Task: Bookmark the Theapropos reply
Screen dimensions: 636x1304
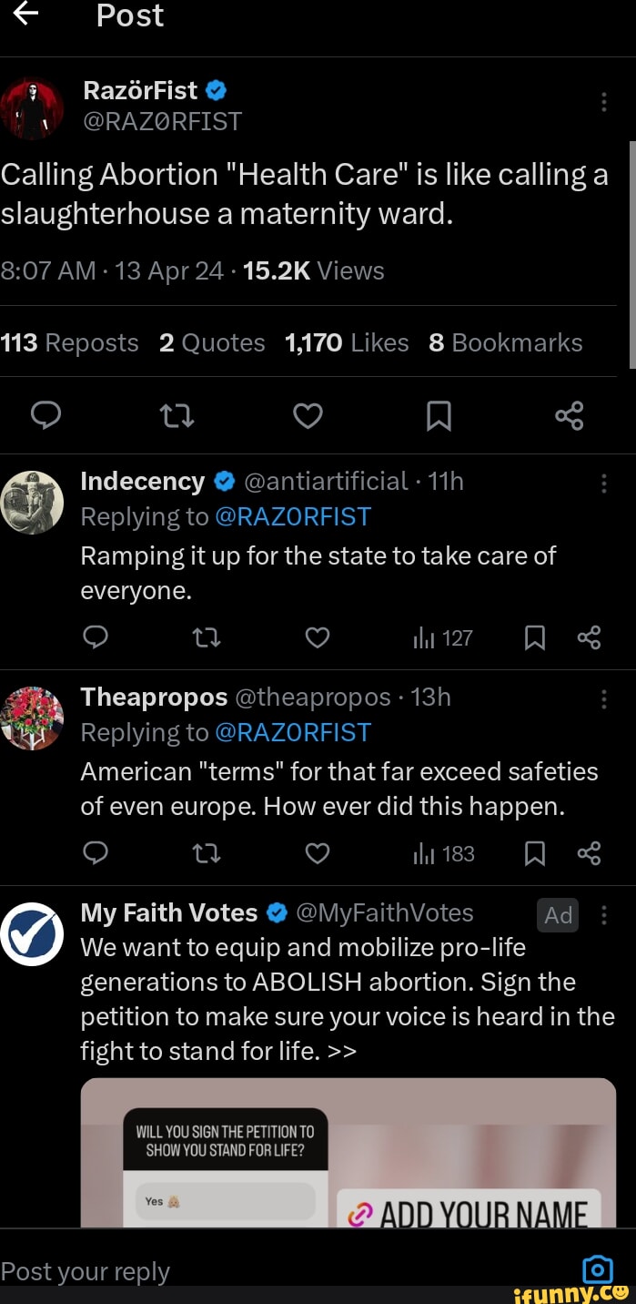Action: (535, 854)
